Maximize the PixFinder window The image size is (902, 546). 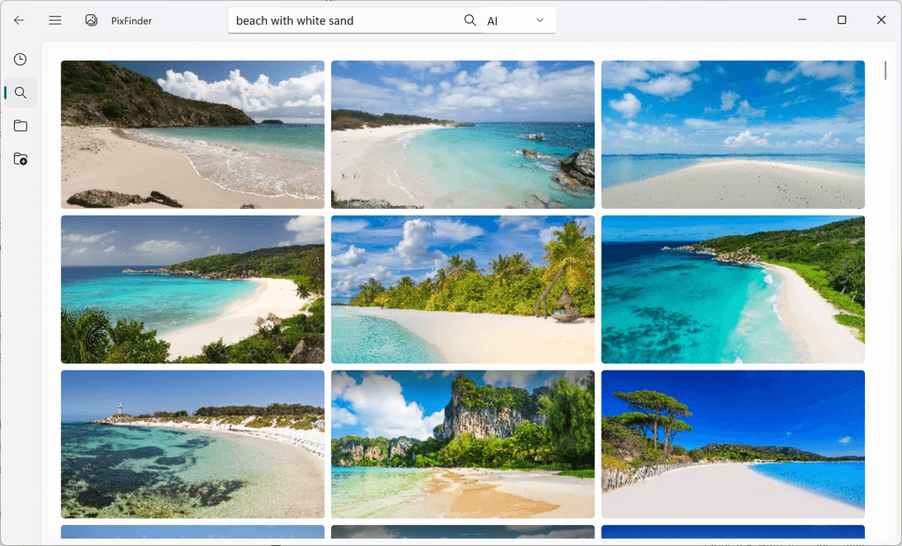841,19
